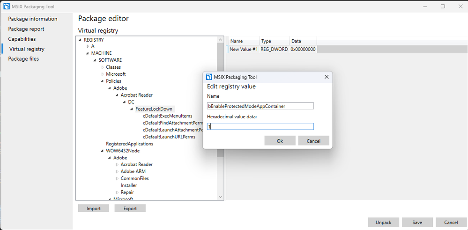Click the Hexadecimal value data field
This screenshot has width=468, height=230.
point(260,127)
